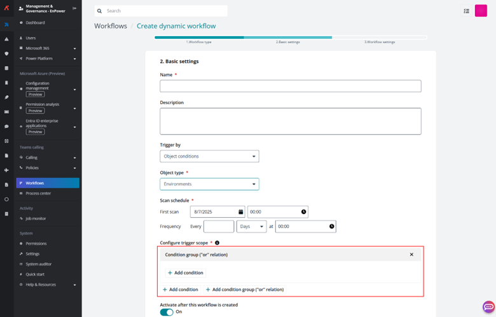Click the clock icon for Frequency time
The width and height of the screenshot is (496, 317).
point(331,226)
